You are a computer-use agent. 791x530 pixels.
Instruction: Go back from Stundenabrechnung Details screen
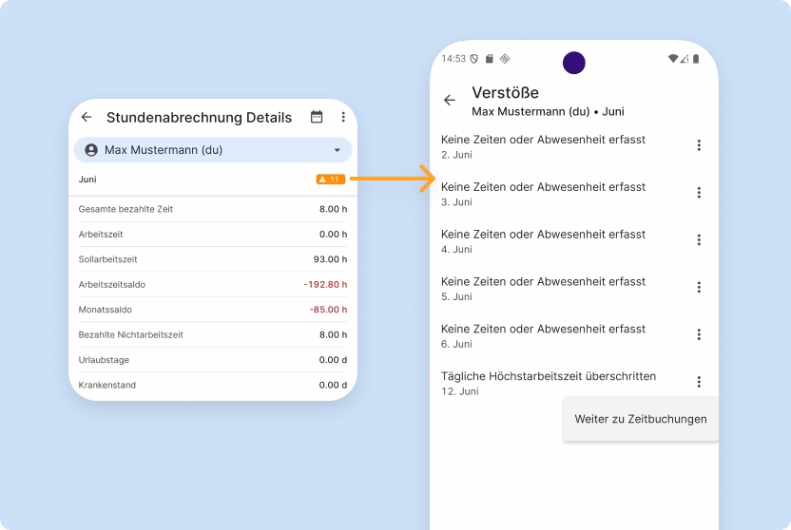point(87,117)
